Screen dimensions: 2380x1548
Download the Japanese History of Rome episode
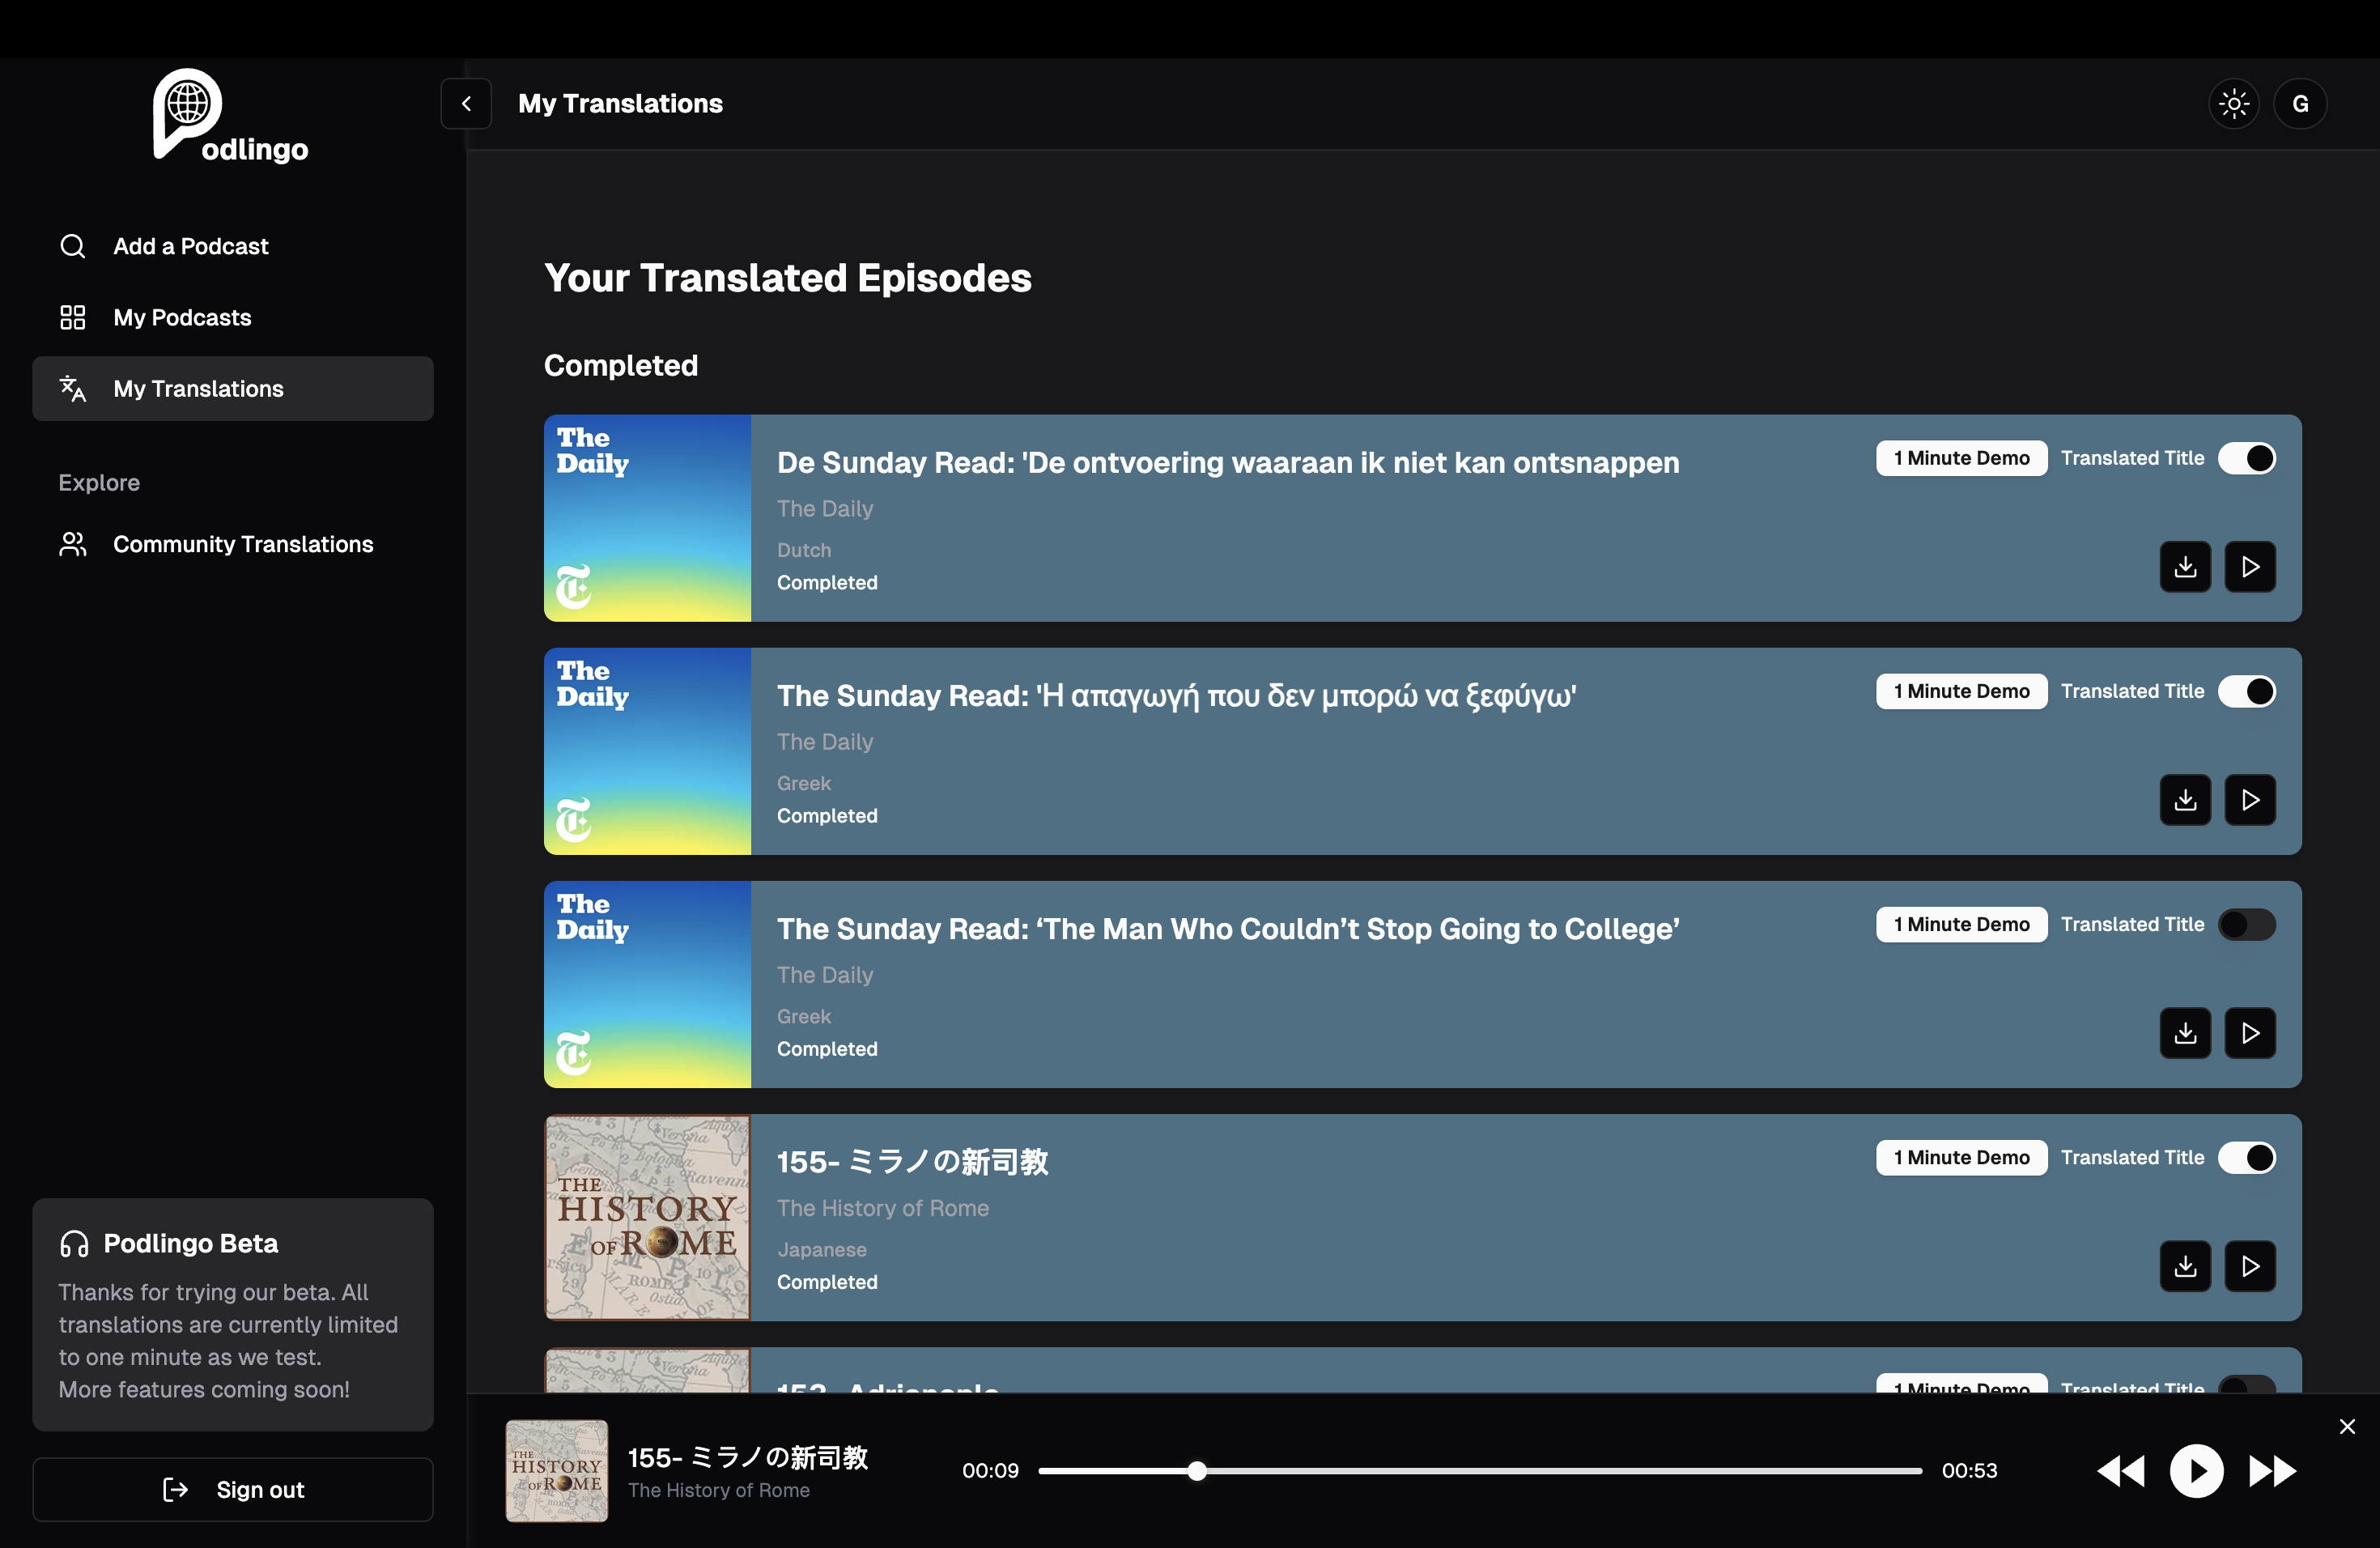pyautogui.click(x=2185, y=1266)
